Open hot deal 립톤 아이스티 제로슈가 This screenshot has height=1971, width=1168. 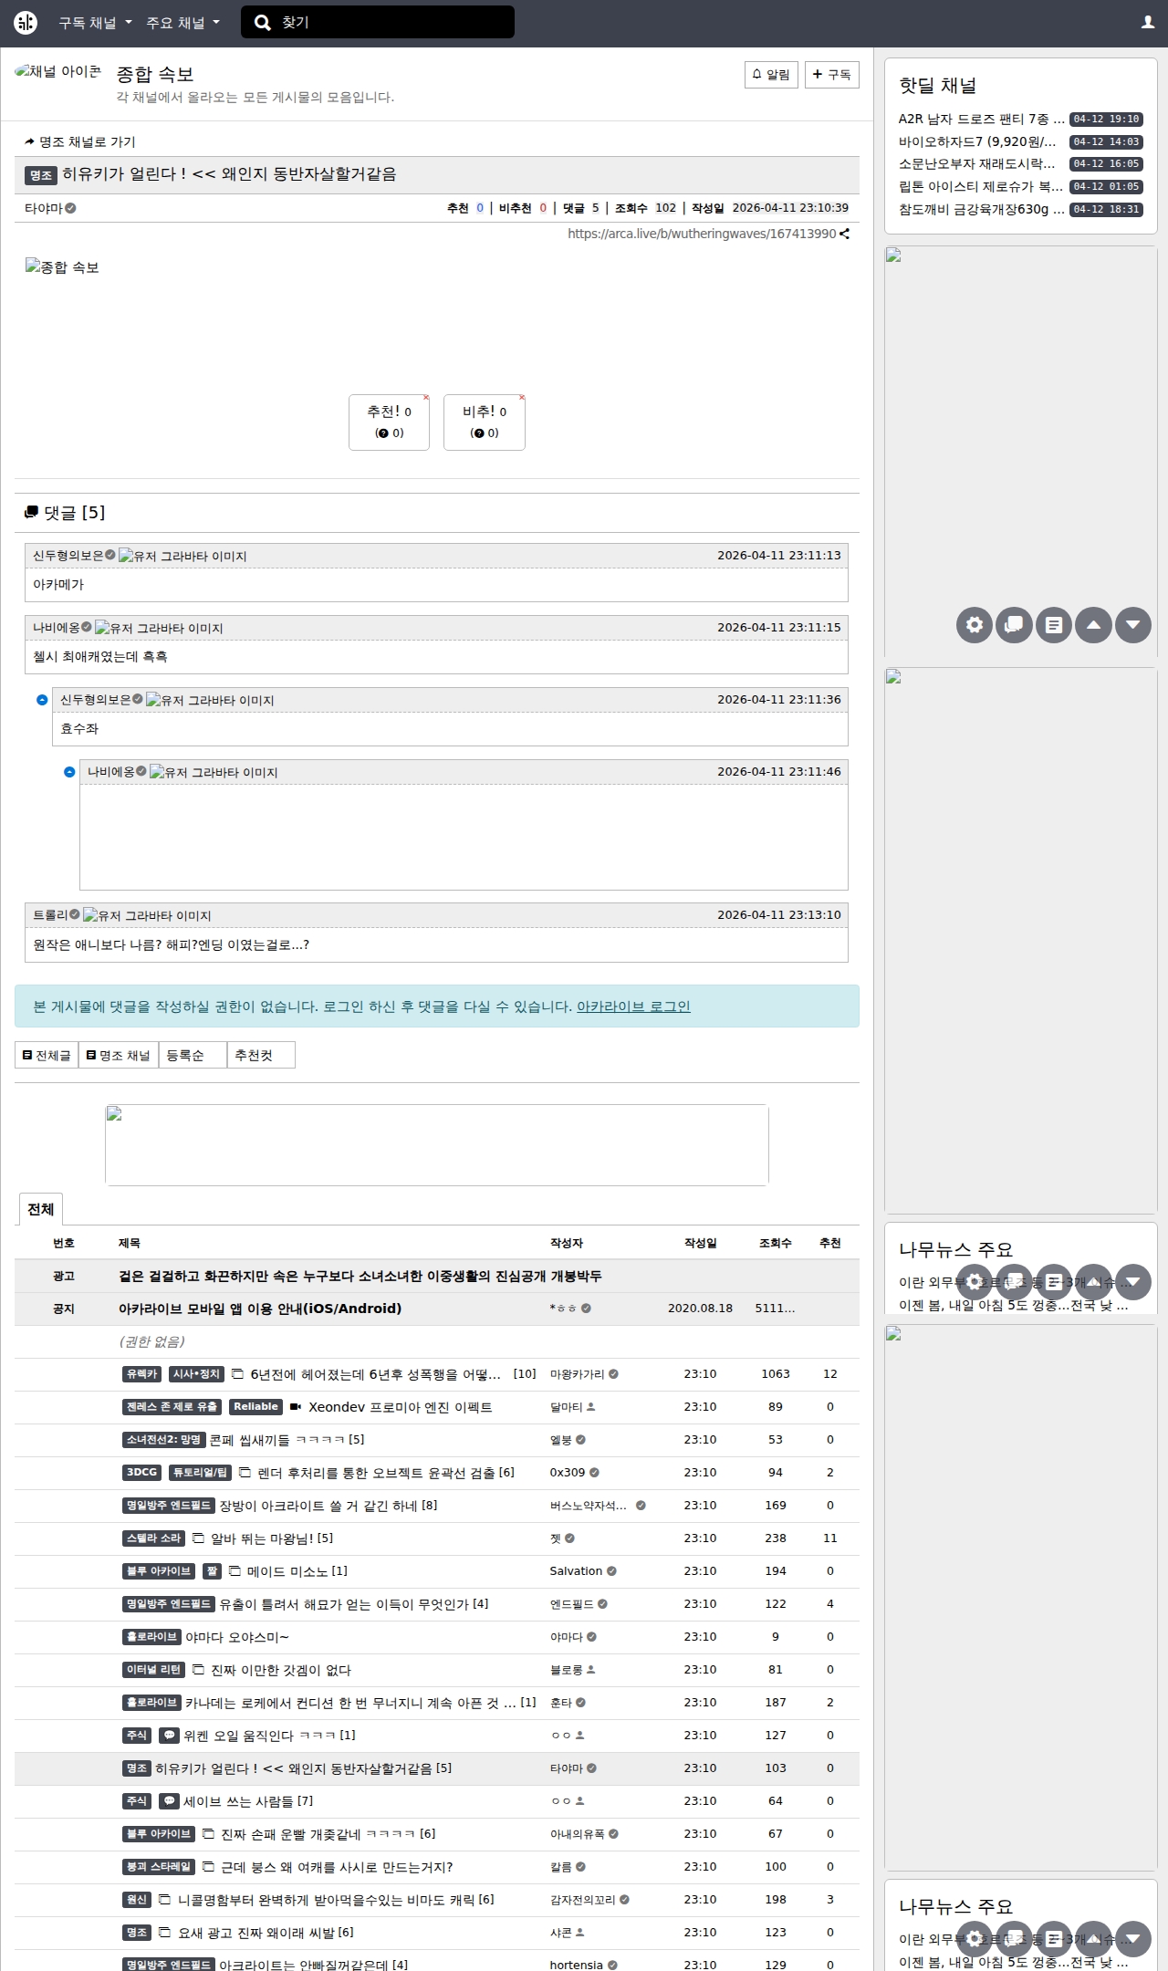point(980,186)
